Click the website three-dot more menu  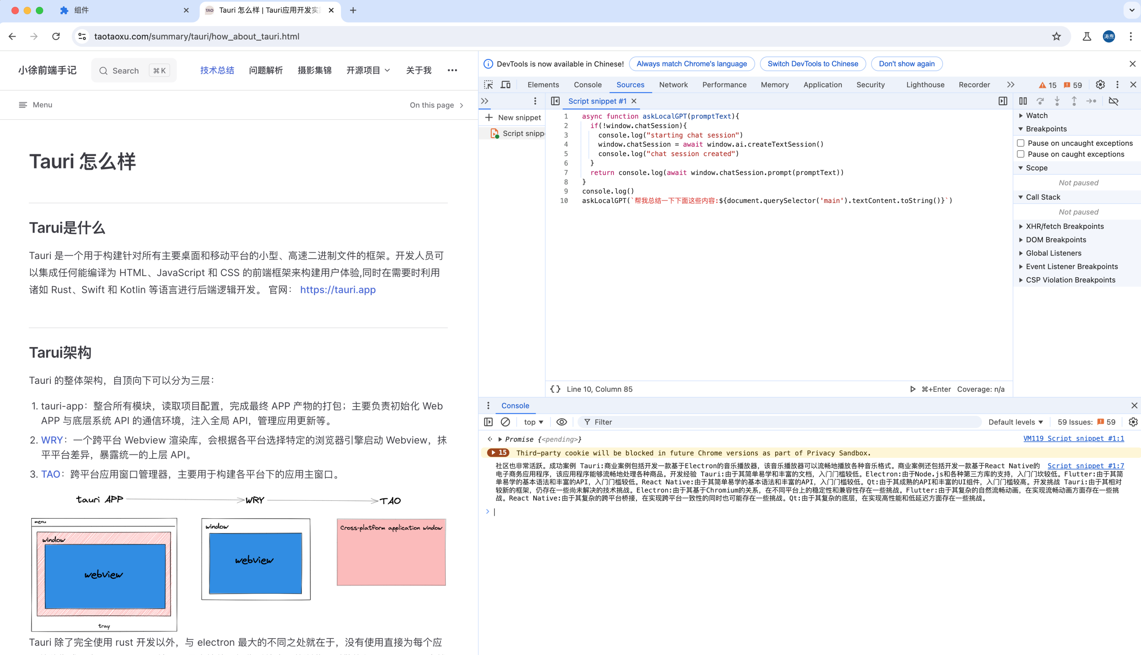click(453, 70)
